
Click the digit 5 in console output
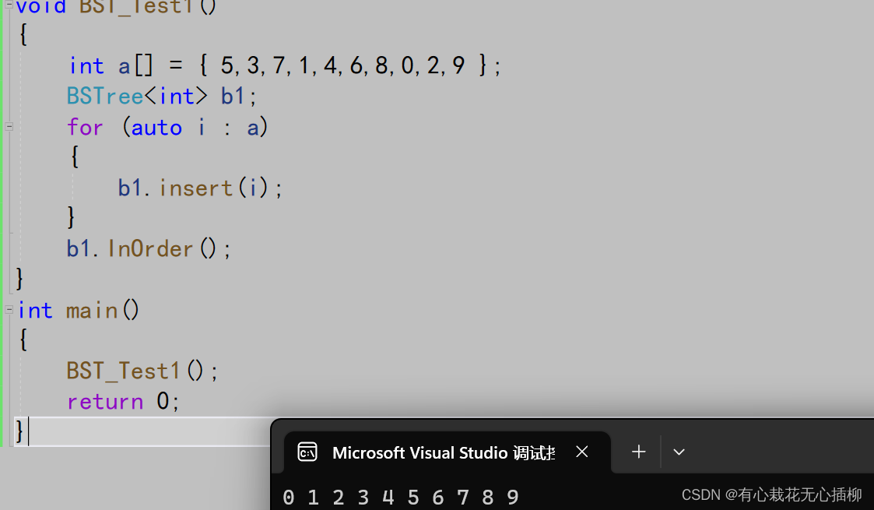coord(413,497)
